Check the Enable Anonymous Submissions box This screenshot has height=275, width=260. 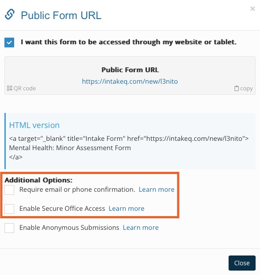click(9, 228)
